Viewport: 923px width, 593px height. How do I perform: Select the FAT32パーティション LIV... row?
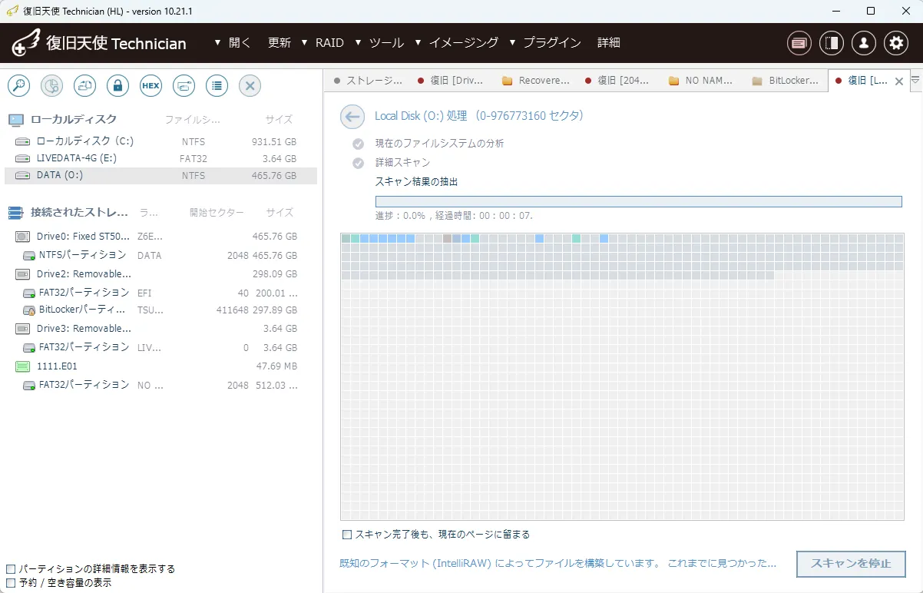160,347
